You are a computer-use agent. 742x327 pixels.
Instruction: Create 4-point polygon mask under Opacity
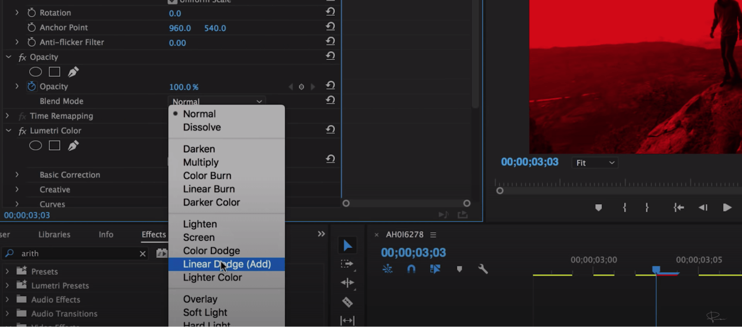tap(55, 72)
